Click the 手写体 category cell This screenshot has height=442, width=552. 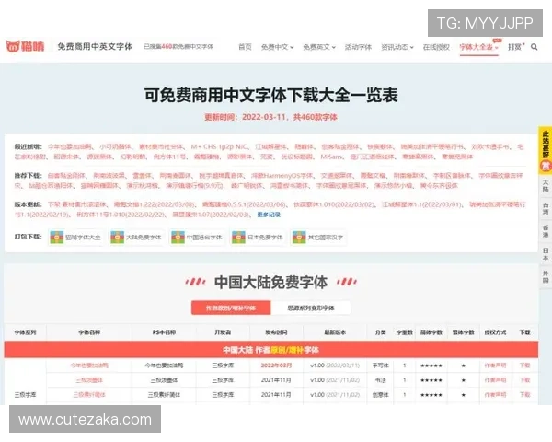point(380,366)
